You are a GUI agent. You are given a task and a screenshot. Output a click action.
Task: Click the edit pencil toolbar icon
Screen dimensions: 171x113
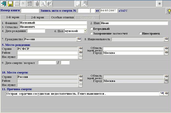click(x=50, y=4)
